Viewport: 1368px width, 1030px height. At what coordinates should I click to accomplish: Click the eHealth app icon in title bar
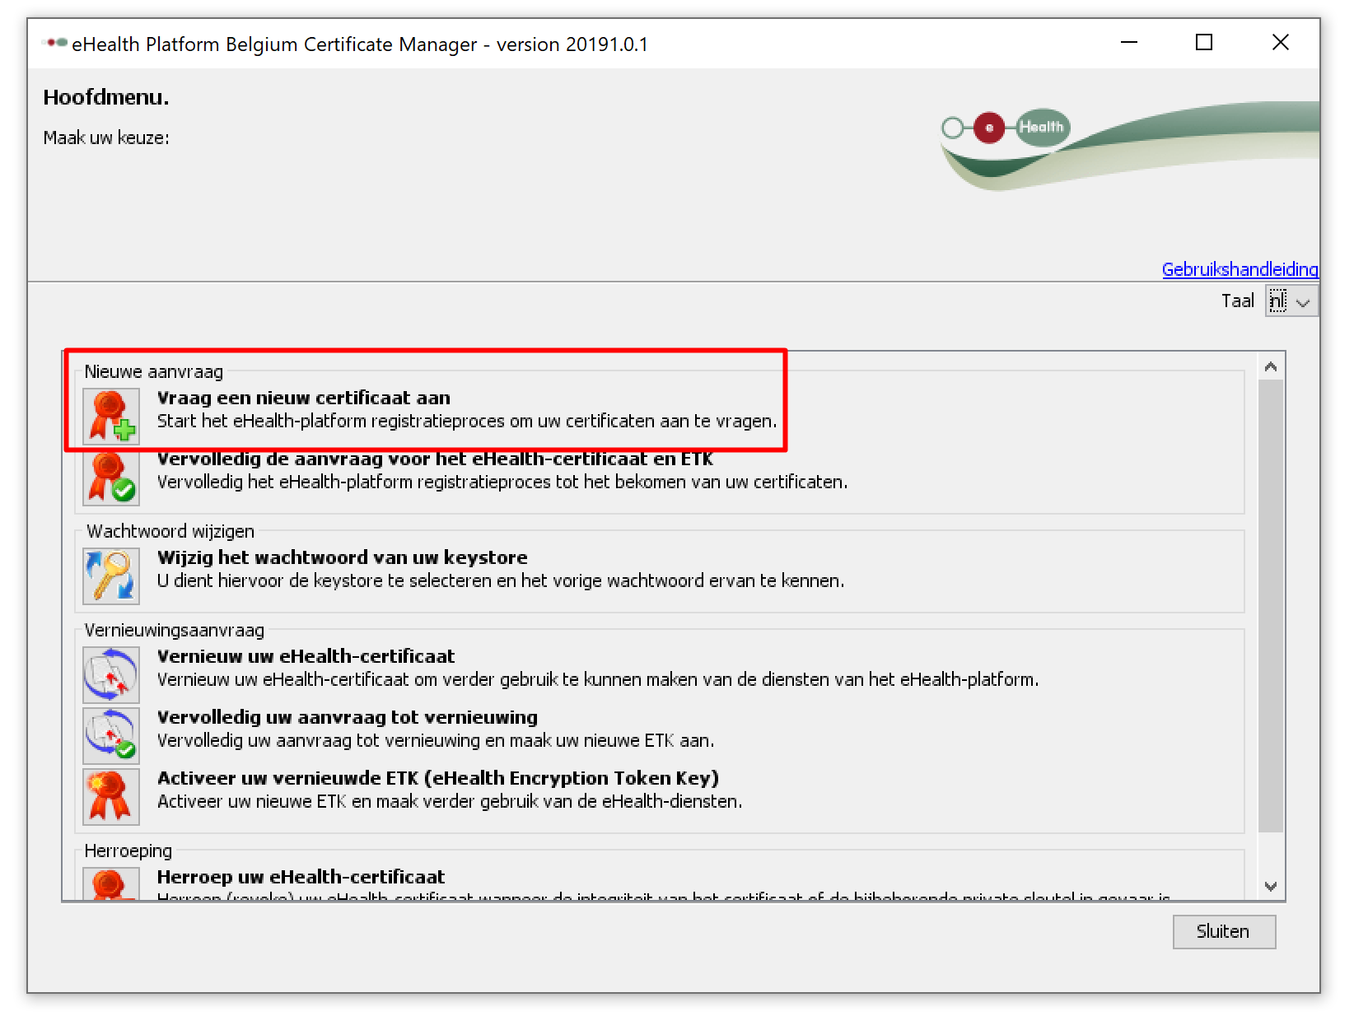[55, 43]
